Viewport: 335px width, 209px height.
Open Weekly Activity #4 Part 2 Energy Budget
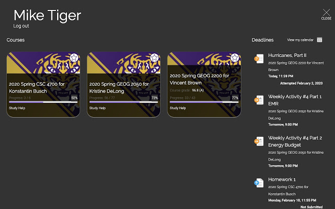click(295, 142)
